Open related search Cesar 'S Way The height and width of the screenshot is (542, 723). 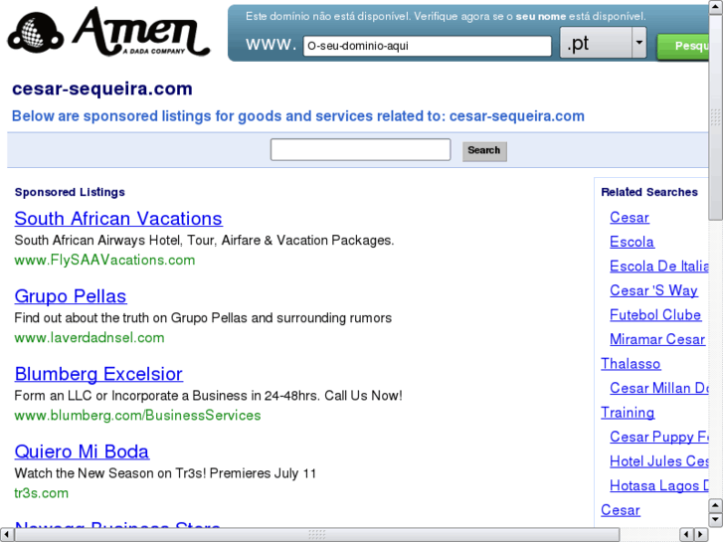pos(653,290)
